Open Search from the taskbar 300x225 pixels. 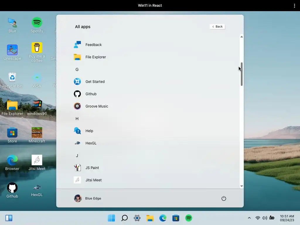(x=124, y=218)
